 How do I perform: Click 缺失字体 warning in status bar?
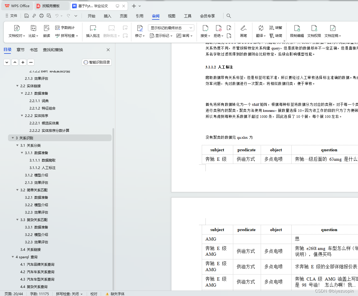tap(115, 294)
